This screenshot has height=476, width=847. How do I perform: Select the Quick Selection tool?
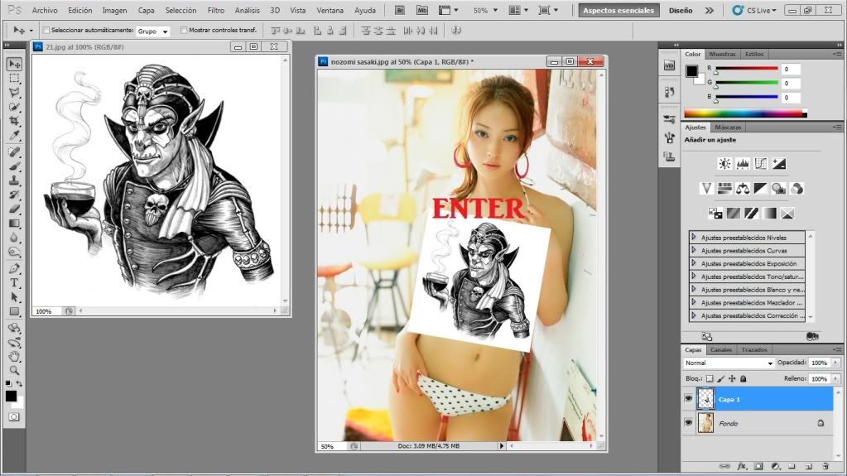coord(14,107)
